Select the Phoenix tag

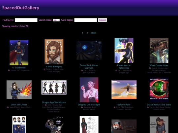(x=92, y=71)
